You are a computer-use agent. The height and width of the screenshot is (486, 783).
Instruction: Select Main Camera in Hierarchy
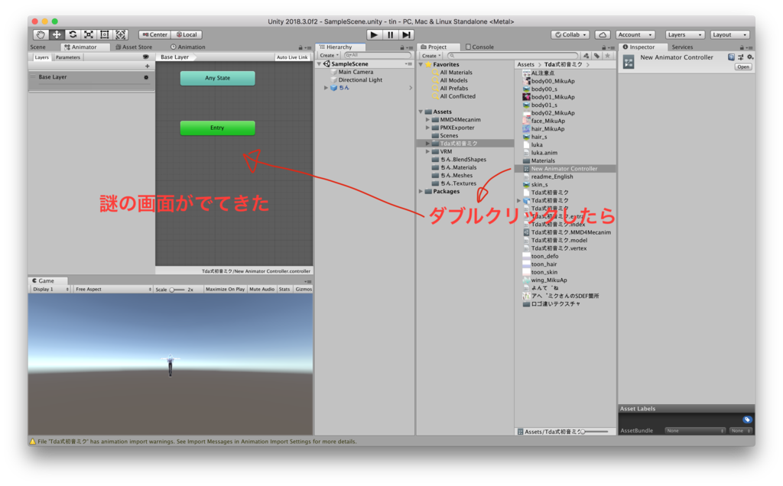[356, 72]
